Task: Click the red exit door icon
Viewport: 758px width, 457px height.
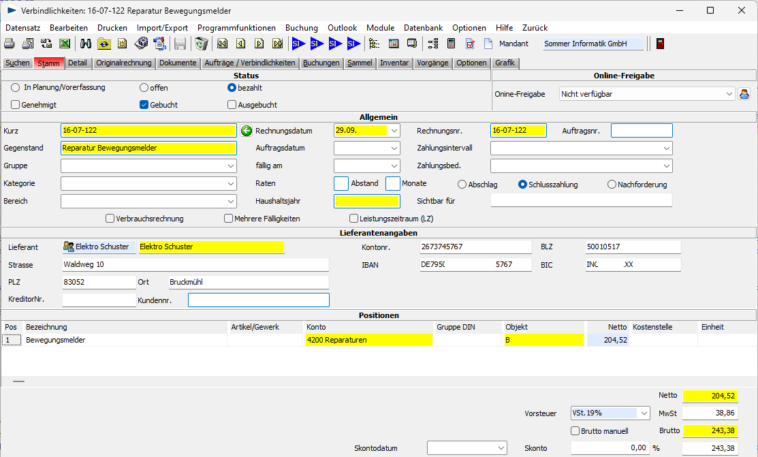Action: [x=660, y=44]
